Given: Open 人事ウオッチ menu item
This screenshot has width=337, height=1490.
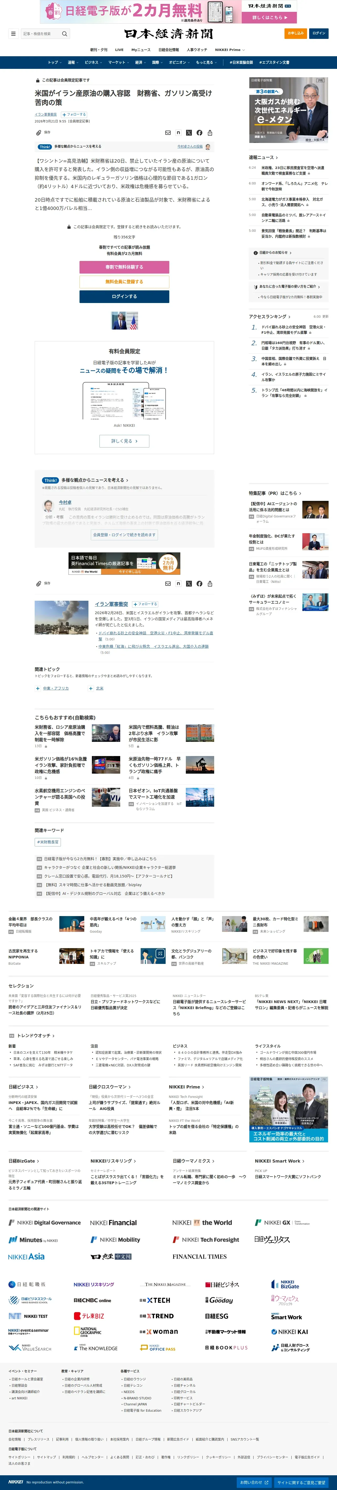Looking at the screenshot, I should [197, 50].
